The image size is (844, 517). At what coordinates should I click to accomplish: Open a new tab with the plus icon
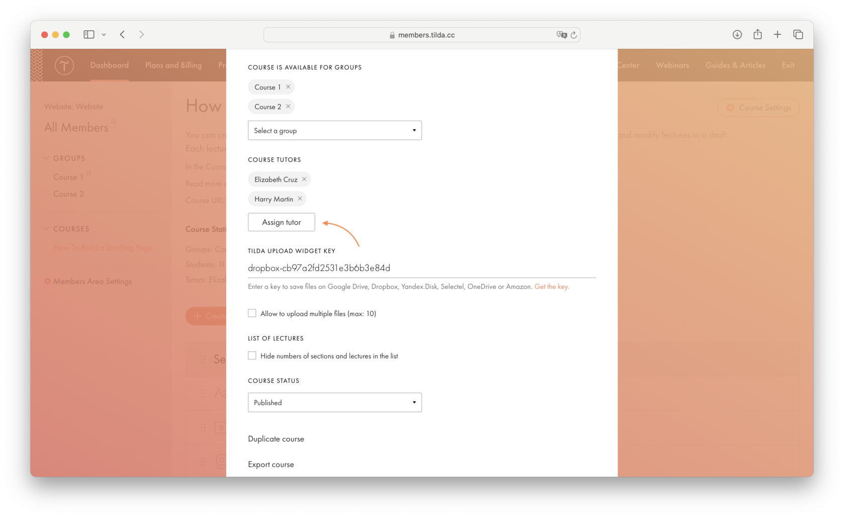[x=777, y=34]
